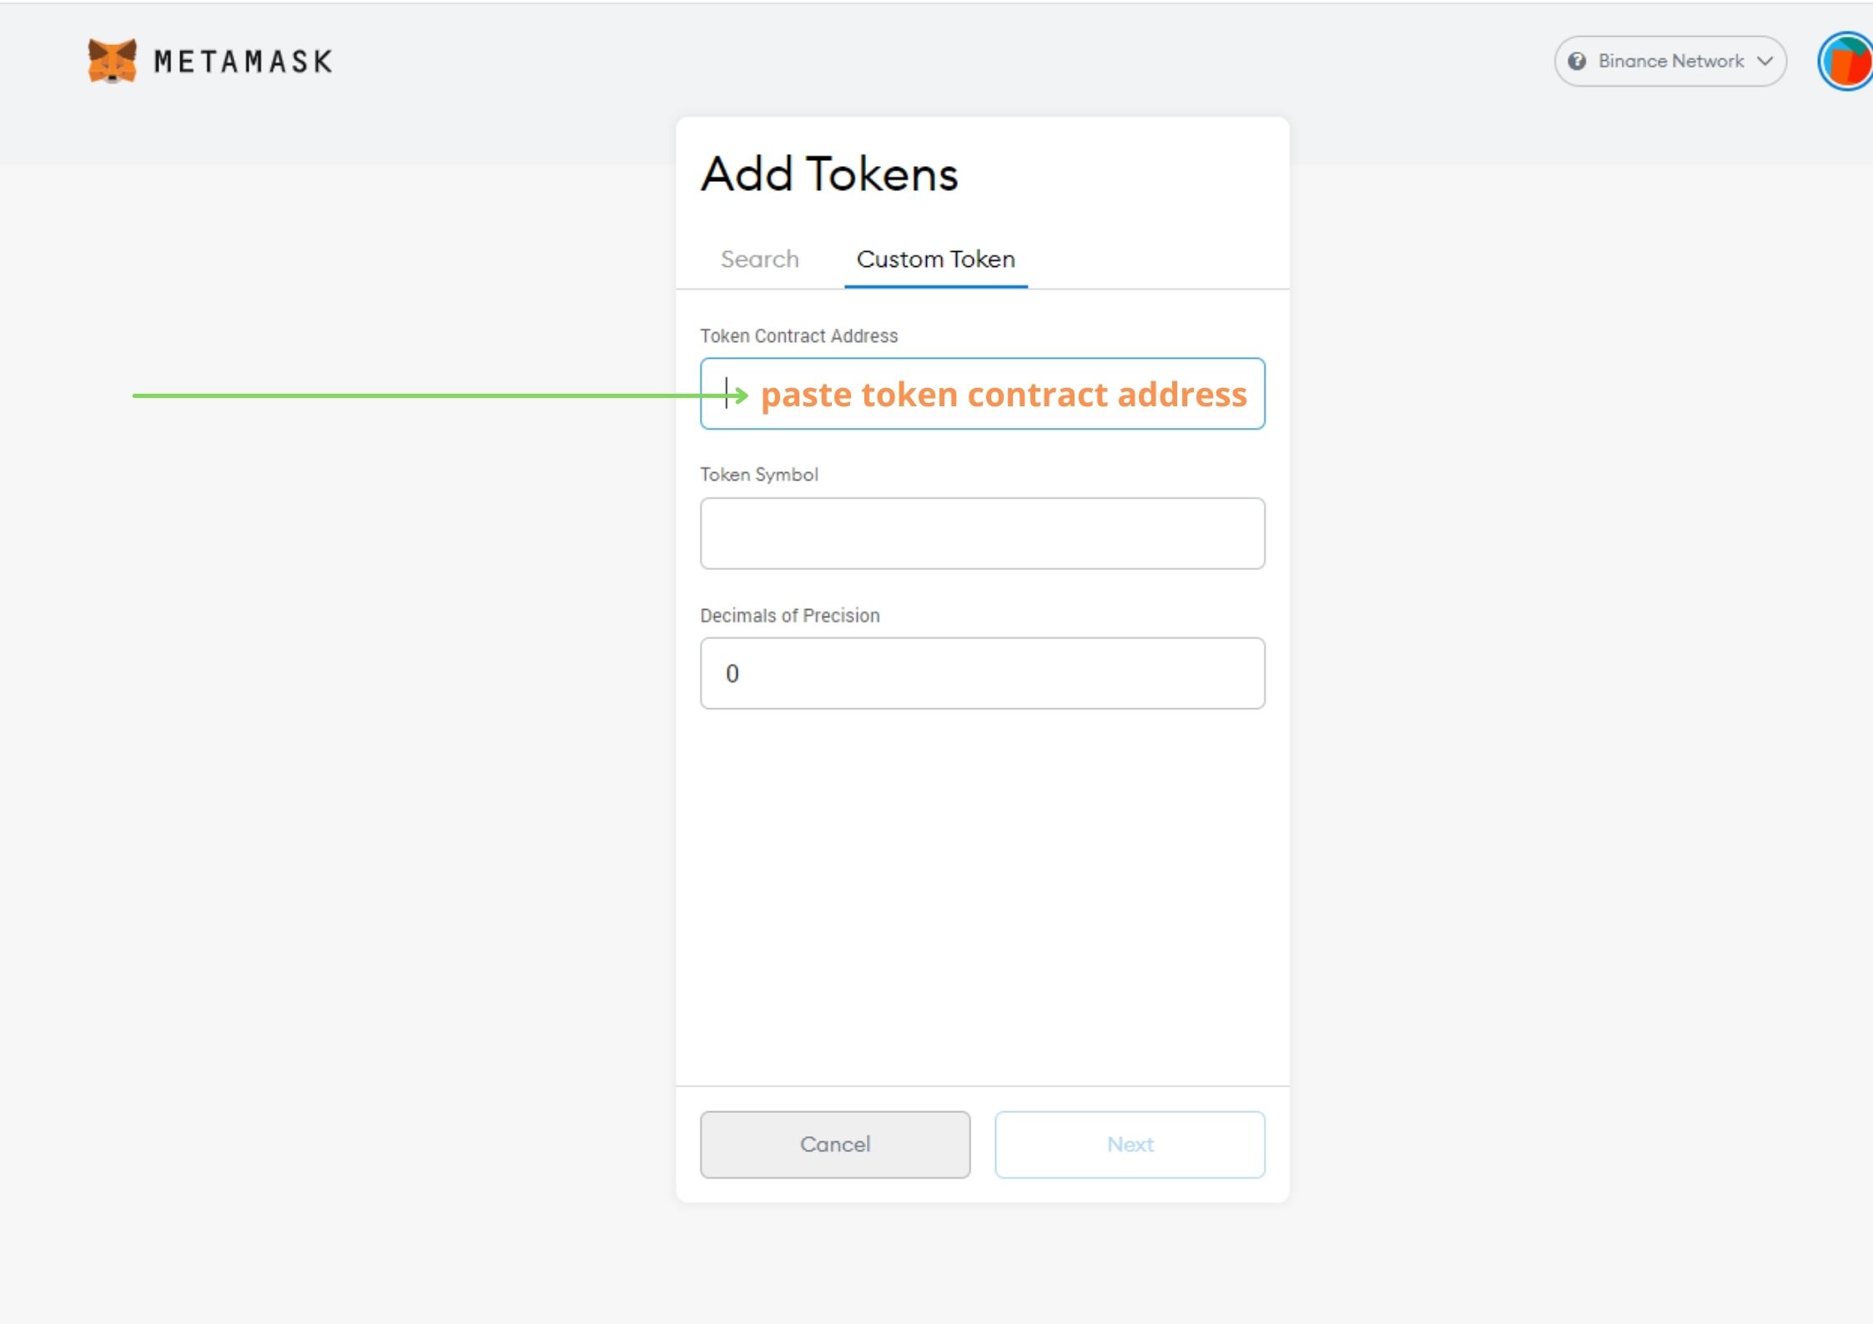Click the Token Symbol input box
Image resolution: width=1873 pixels, height=1324 pixels.
pyautogui.click(x=982, y=534)
